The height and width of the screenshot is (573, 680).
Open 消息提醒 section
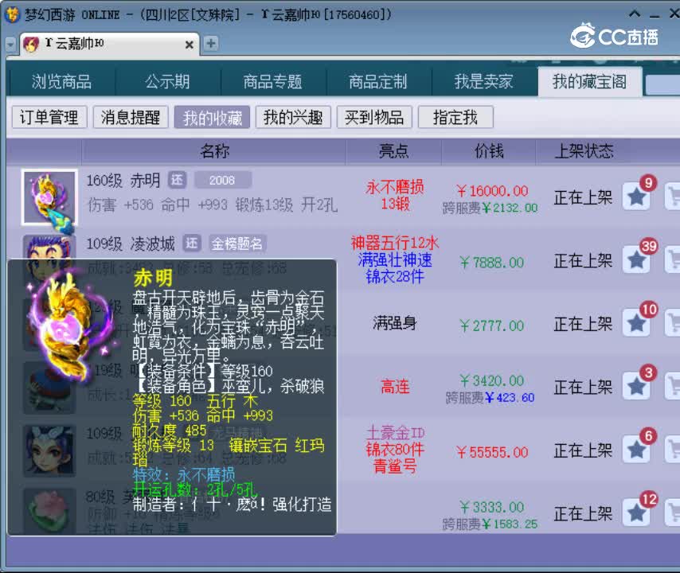(131, 117)
